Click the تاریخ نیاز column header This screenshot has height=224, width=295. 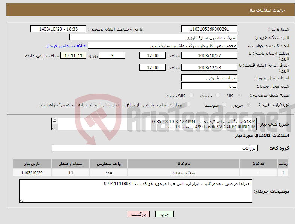coord(32,164)
